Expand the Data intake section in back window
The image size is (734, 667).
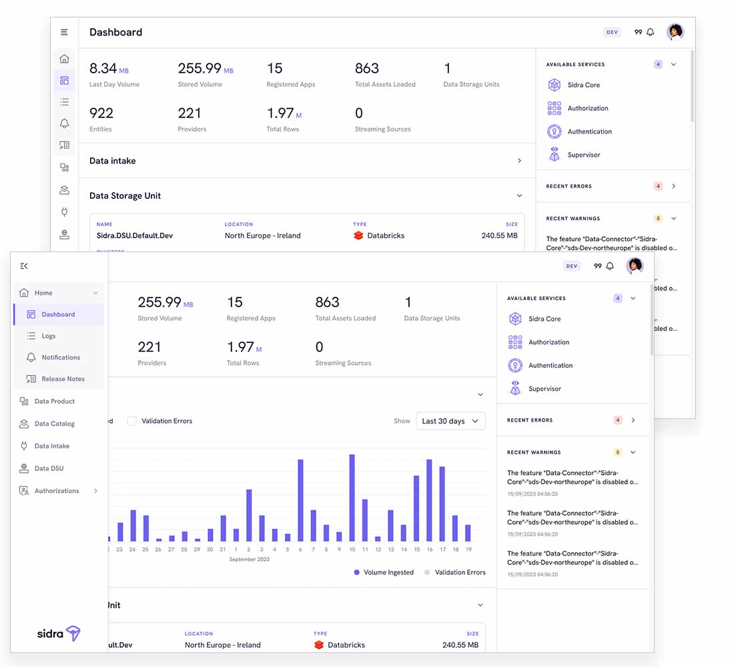(519, 161)
